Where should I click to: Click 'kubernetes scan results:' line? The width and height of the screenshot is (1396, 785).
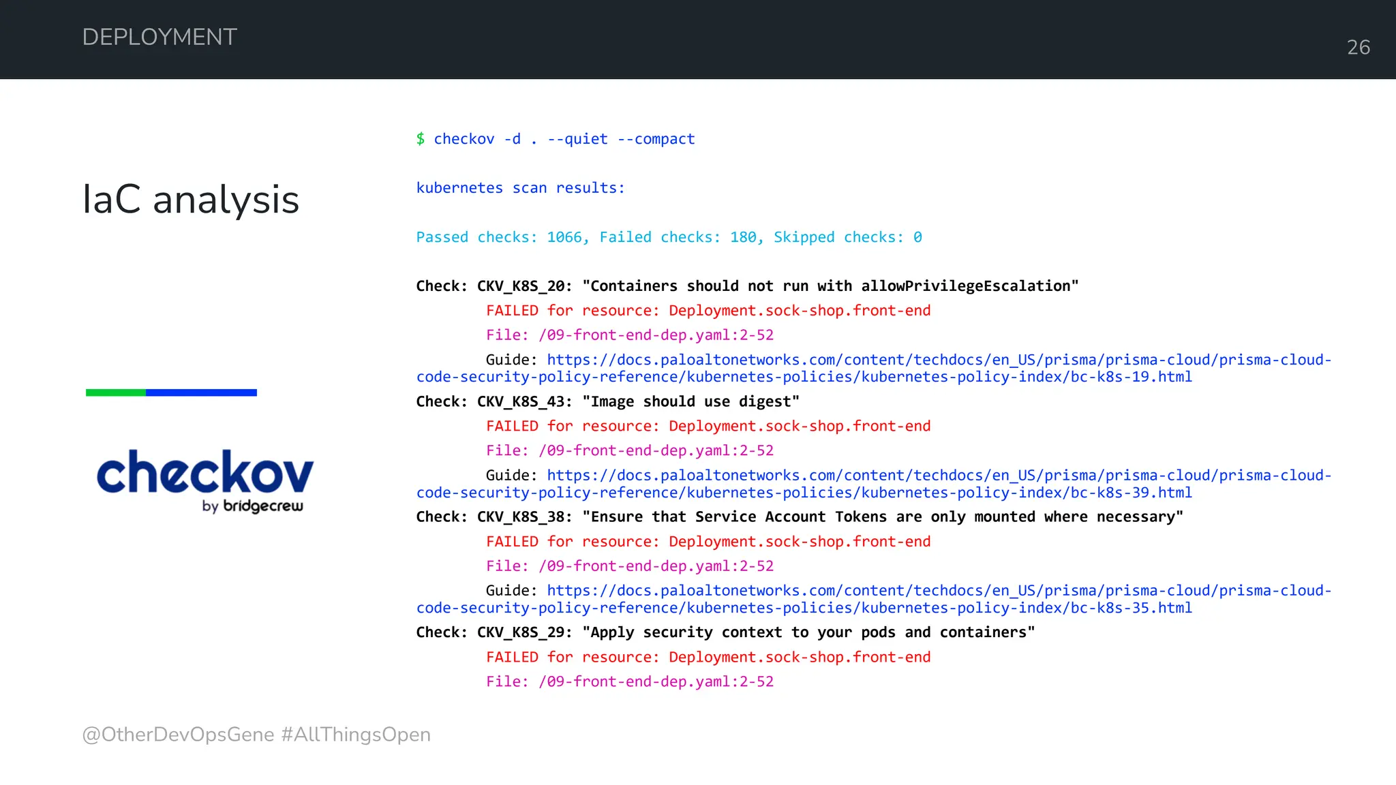520,188
